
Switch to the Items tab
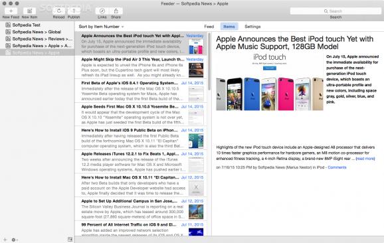coord(229,27)
